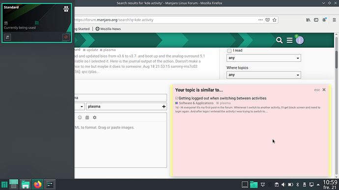
Task: Launch Firefox from the taskbar
Action: 37,185
